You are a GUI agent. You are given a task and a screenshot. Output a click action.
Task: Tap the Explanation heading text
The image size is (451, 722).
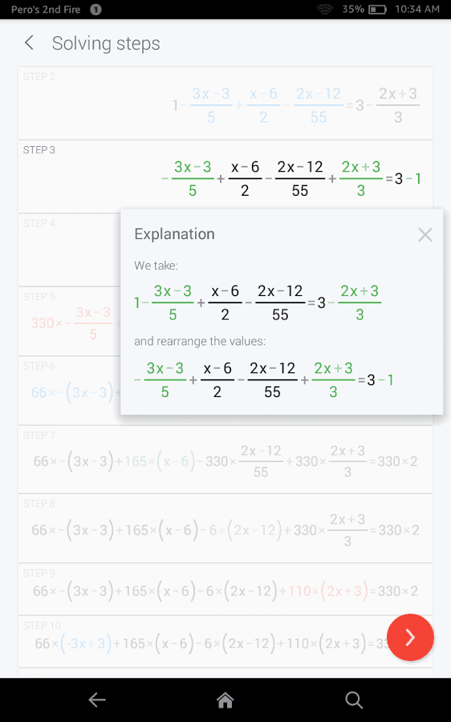pyautogui.click(x=174, y=234)
